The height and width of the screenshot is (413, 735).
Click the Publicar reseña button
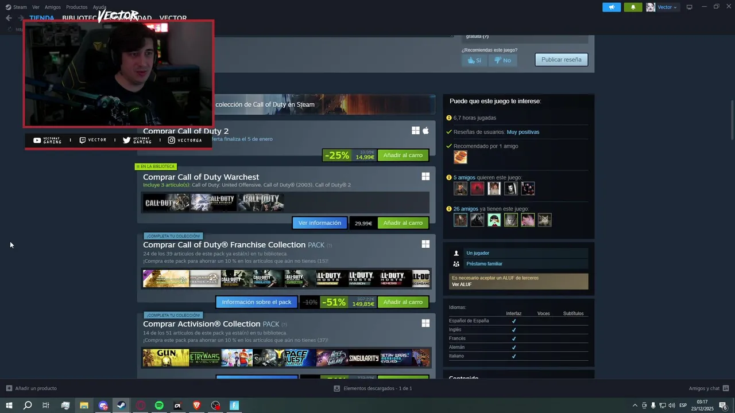tap(561, 60)
